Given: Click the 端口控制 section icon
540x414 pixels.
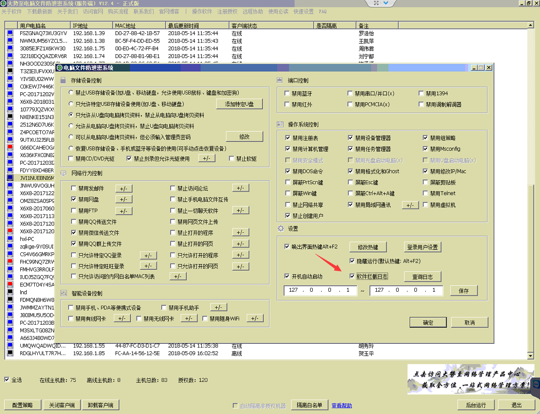Looking at the screenshot, I should (280, 81).
